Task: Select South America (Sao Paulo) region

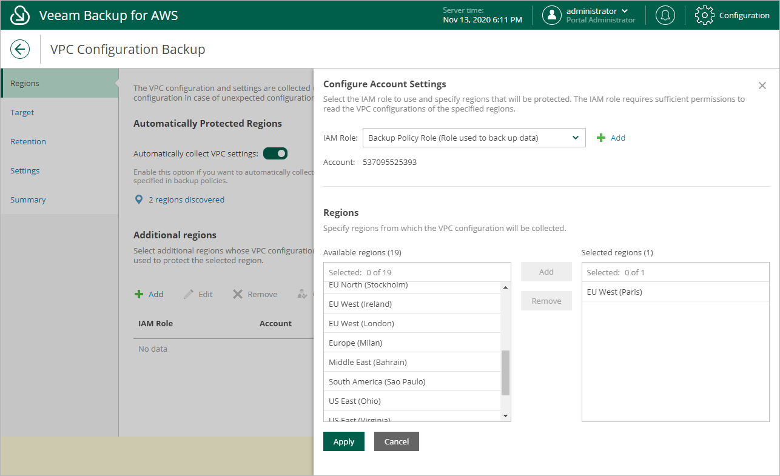Action: pos(412,381)
